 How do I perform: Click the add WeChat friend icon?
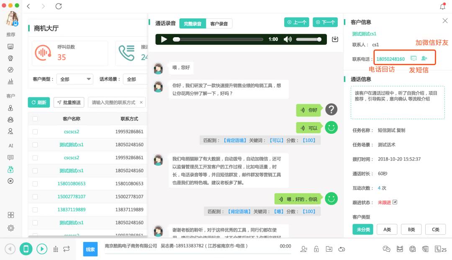click(x=424, y=58)
